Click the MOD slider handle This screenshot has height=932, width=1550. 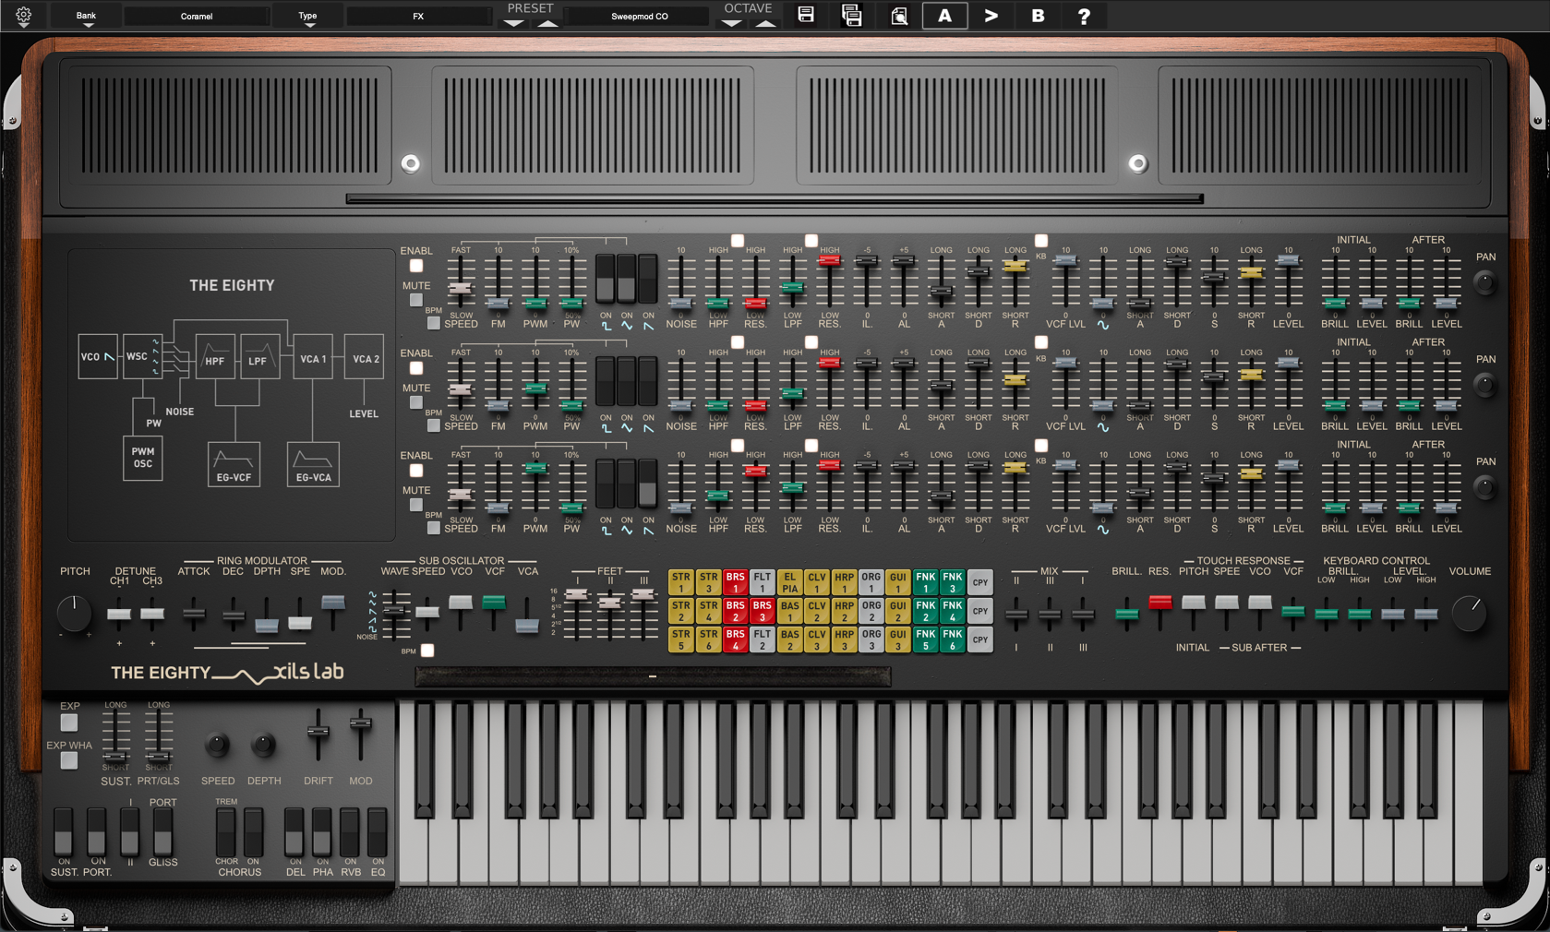(x=361, y=723)
